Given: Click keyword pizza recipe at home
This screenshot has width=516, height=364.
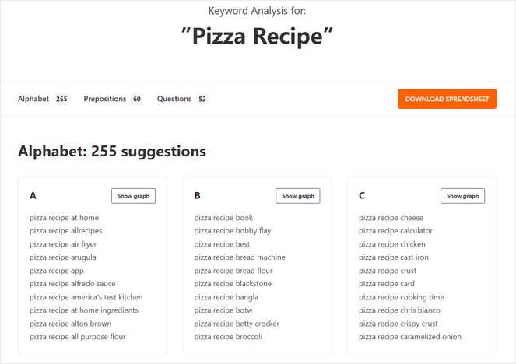Looking at the screenshot, I should point(65,218).
